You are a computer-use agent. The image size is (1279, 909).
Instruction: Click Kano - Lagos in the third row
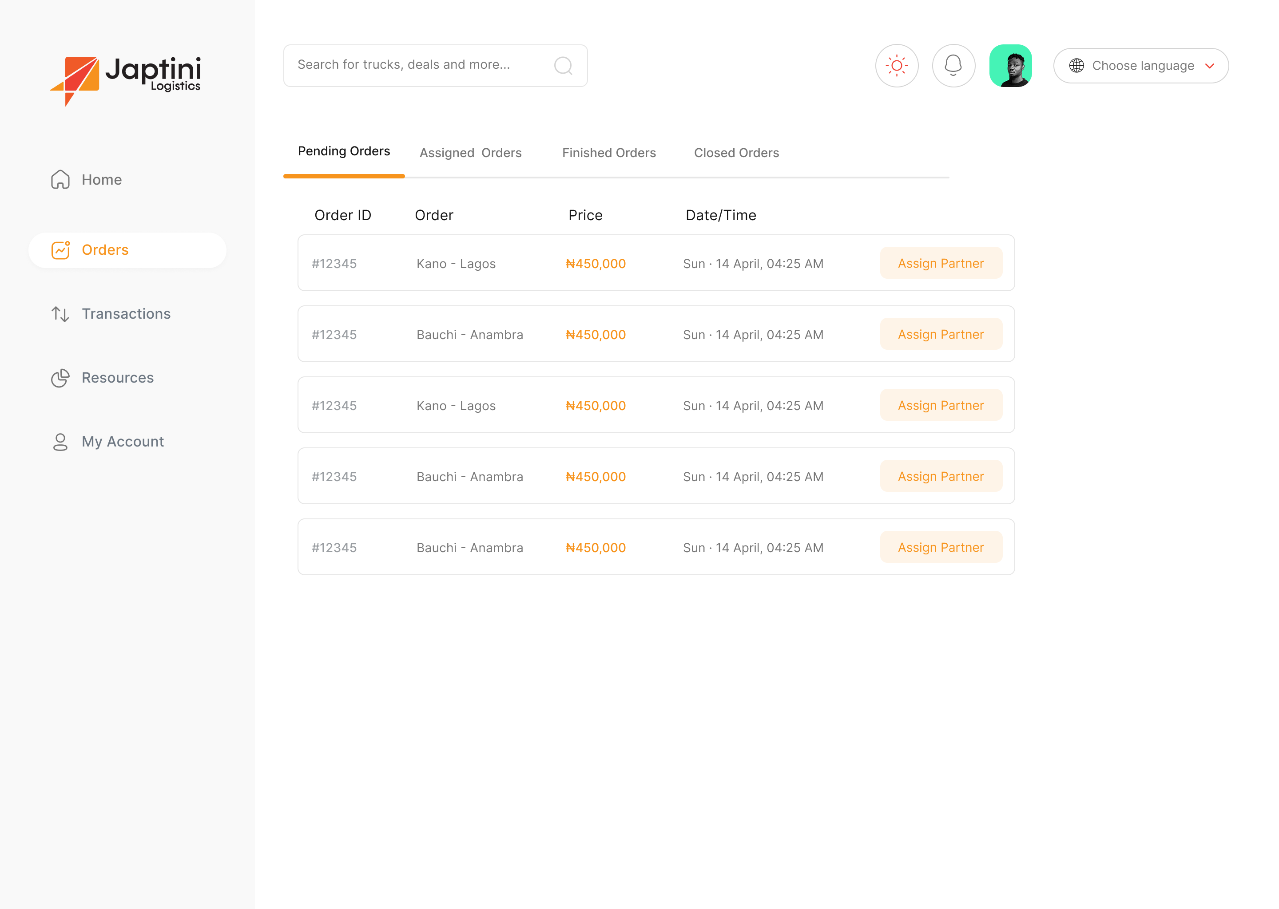pos(456,406)
